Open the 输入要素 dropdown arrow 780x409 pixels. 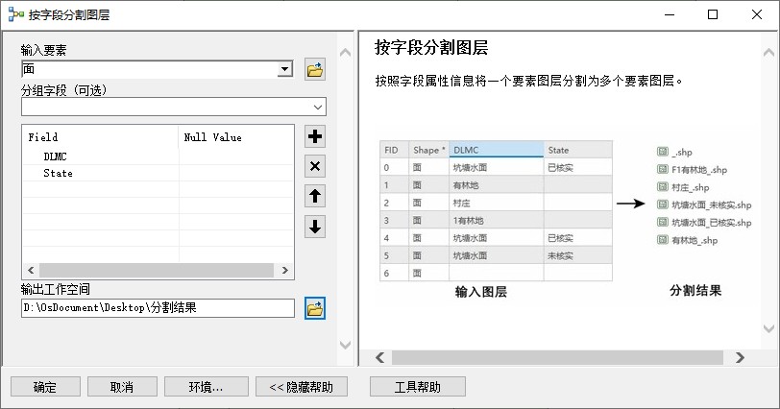[284, 69]
